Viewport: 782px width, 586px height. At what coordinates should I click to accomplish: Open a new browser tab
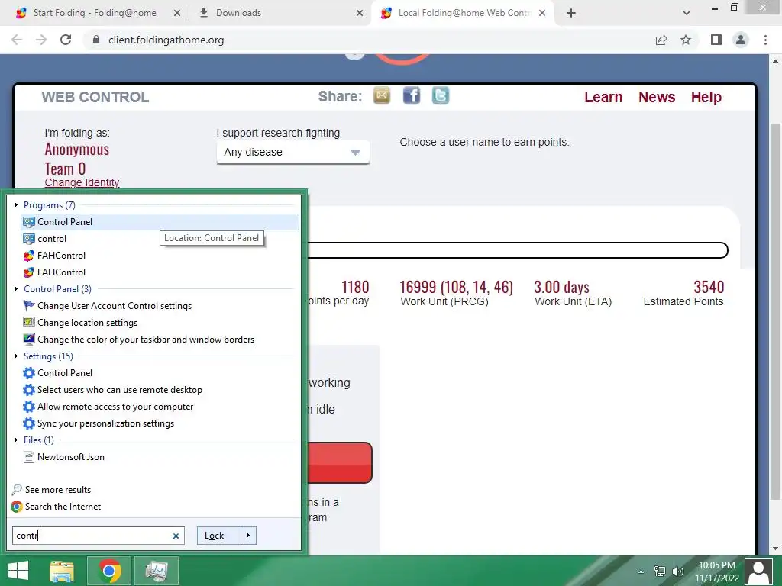pyautogui.click(x=571, y=13)
